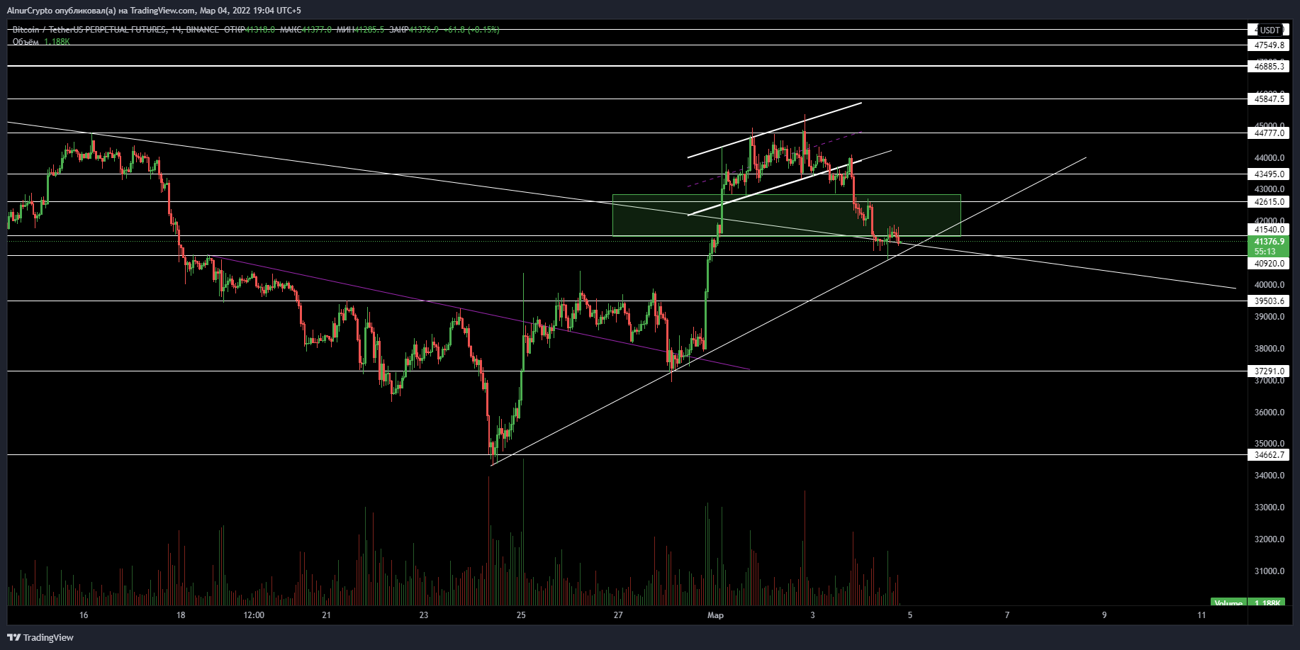Select the Bitcoin / TetherUS PERPETUAL FUTURES symbol title
Viewport: 1300px width, 650px height.
point(90,30)
